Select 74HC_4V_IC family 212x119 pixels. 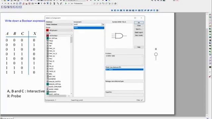pyautogui.click(x=53, y=54)
